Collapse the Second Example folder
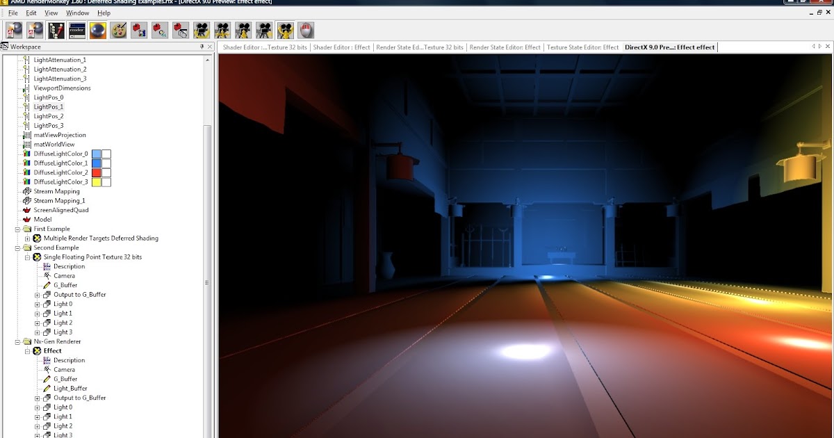The image size is (834, 438). click(x=17, y=248)
